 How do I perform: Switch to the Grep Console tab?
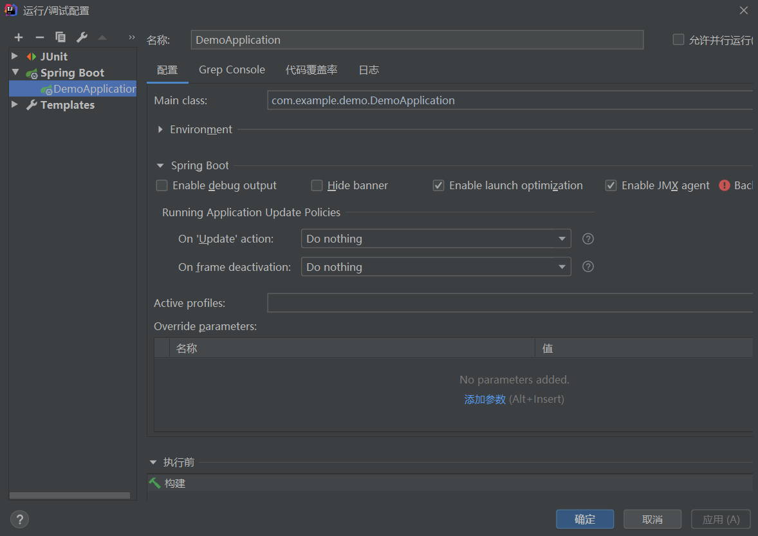coord(232,70)
